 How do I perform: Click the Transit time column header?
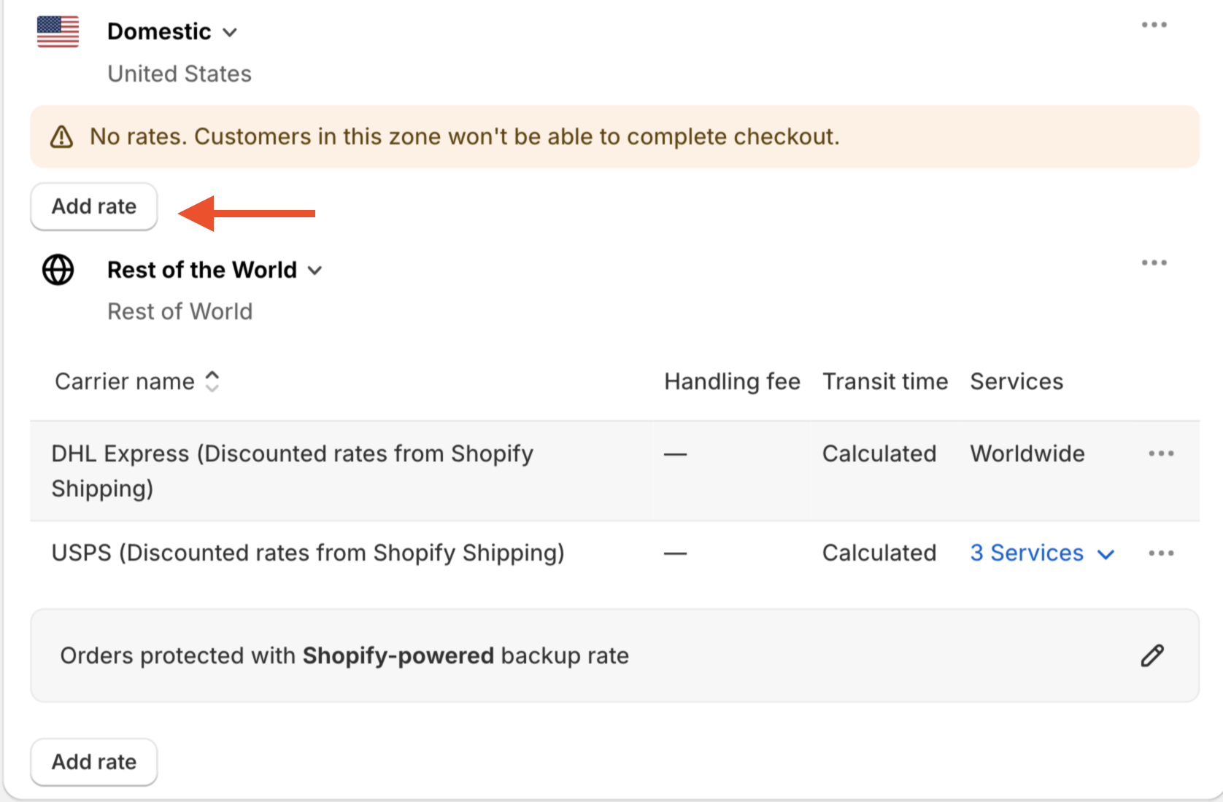click(x=885, y=381)
